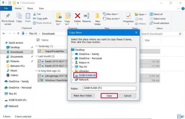
Task: Click the Make New Folder button
Action: (83, 96)
